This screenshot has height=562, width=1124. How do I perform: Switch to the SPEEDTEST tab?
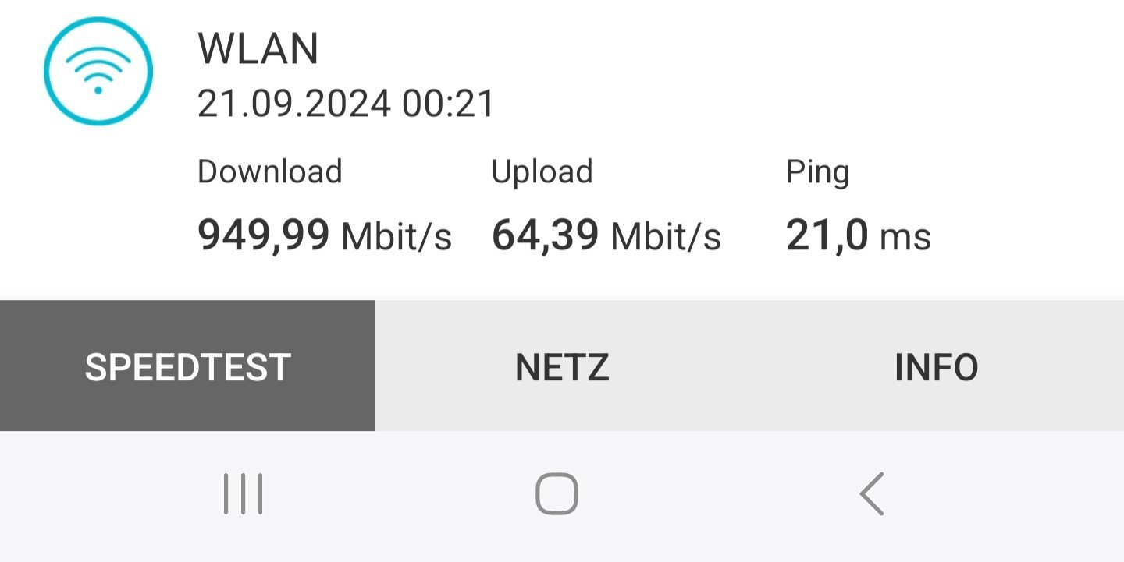187,366
